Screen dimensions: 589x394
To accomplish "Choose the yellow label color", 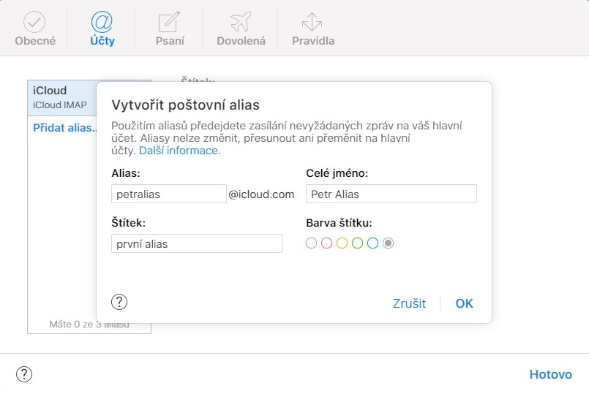I will tap(342, 243).
